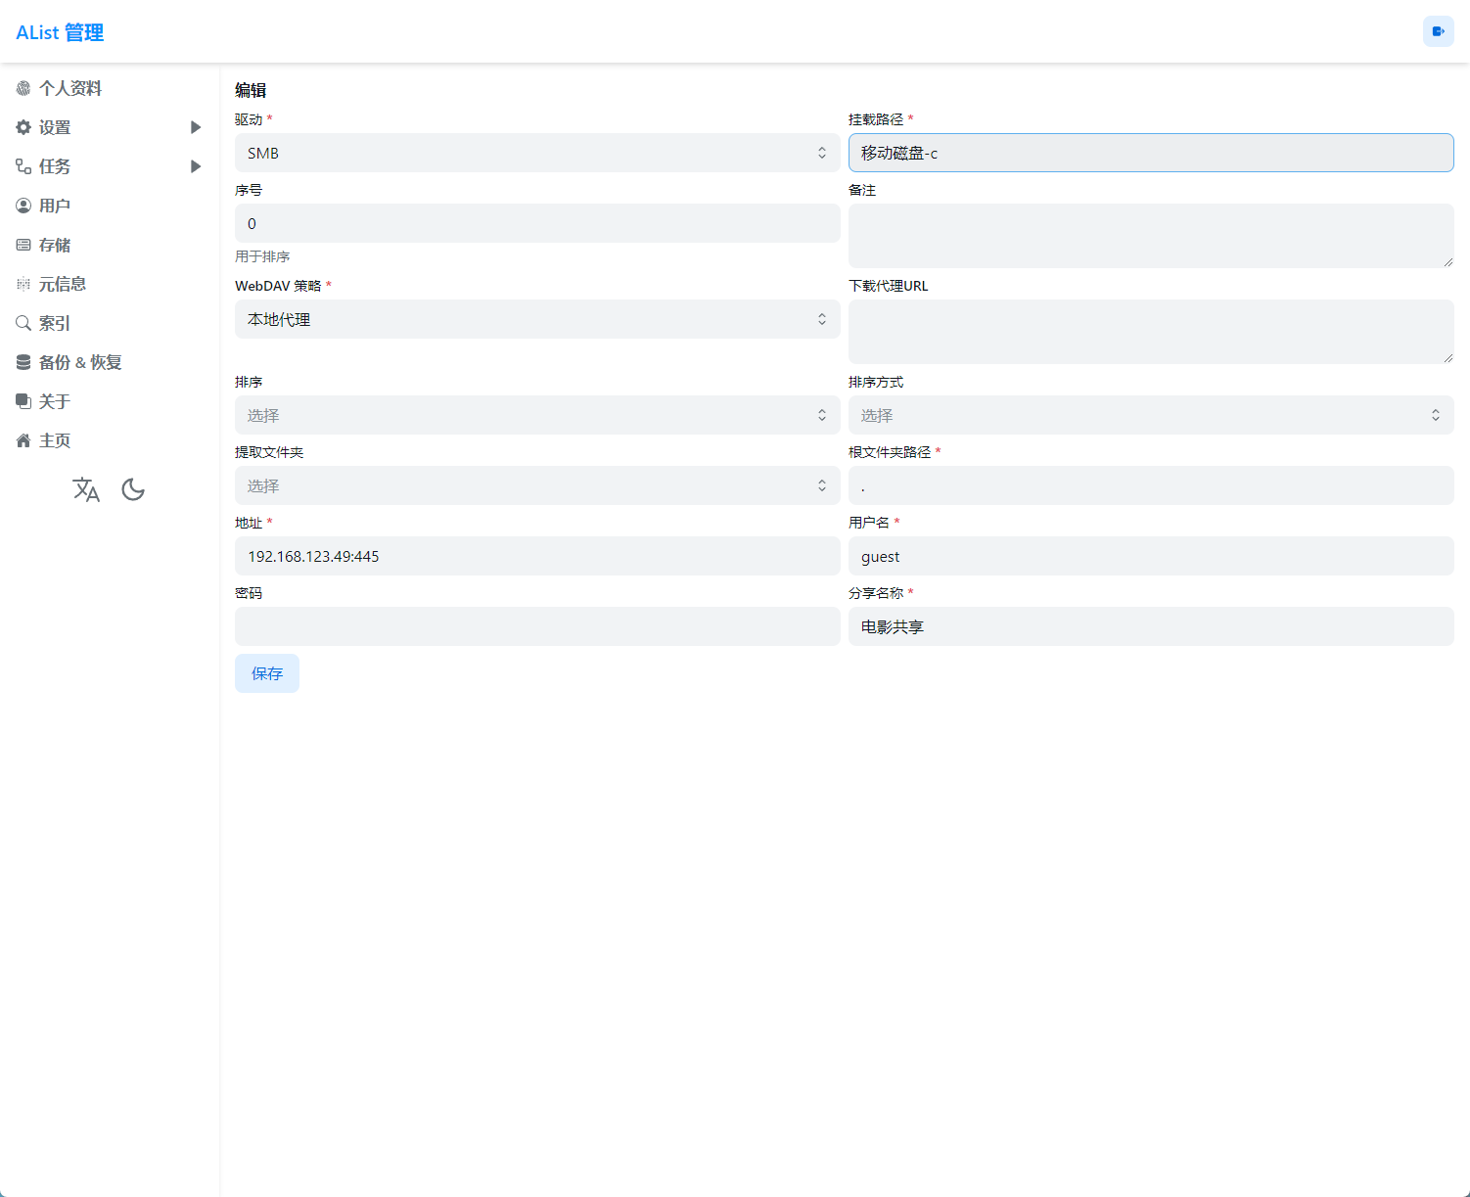Click the 下载代理URL resize handle corner
The width and height of the screenshot is (1470, 1197).
pos(1447,357)
